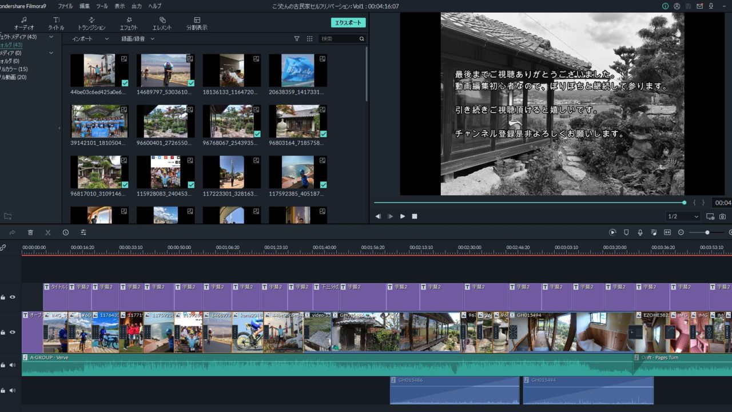Mute the GH015486 audio track
The height and width of the screenshot is (412, 732).
[12, 390]
